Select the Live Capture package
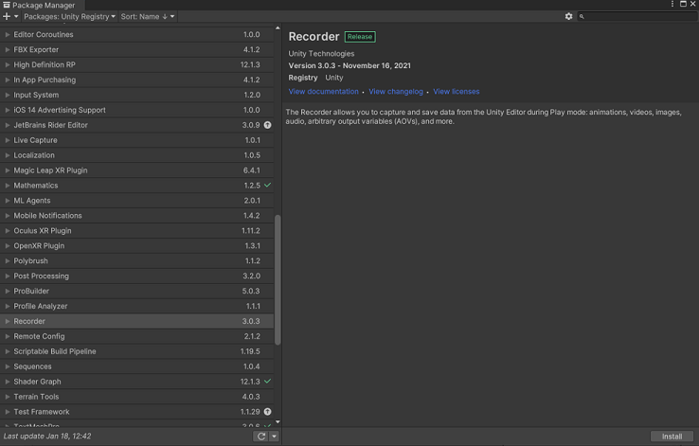The width and height of the screenshot is (699, 446). pos(136,140)
